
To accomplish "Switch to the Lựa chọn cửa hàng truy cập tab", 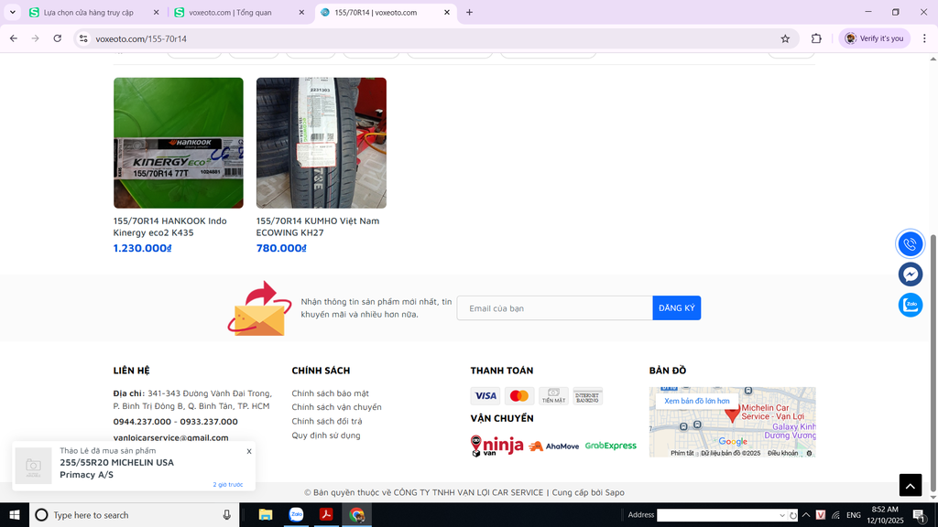I will (x=89, y=12).
